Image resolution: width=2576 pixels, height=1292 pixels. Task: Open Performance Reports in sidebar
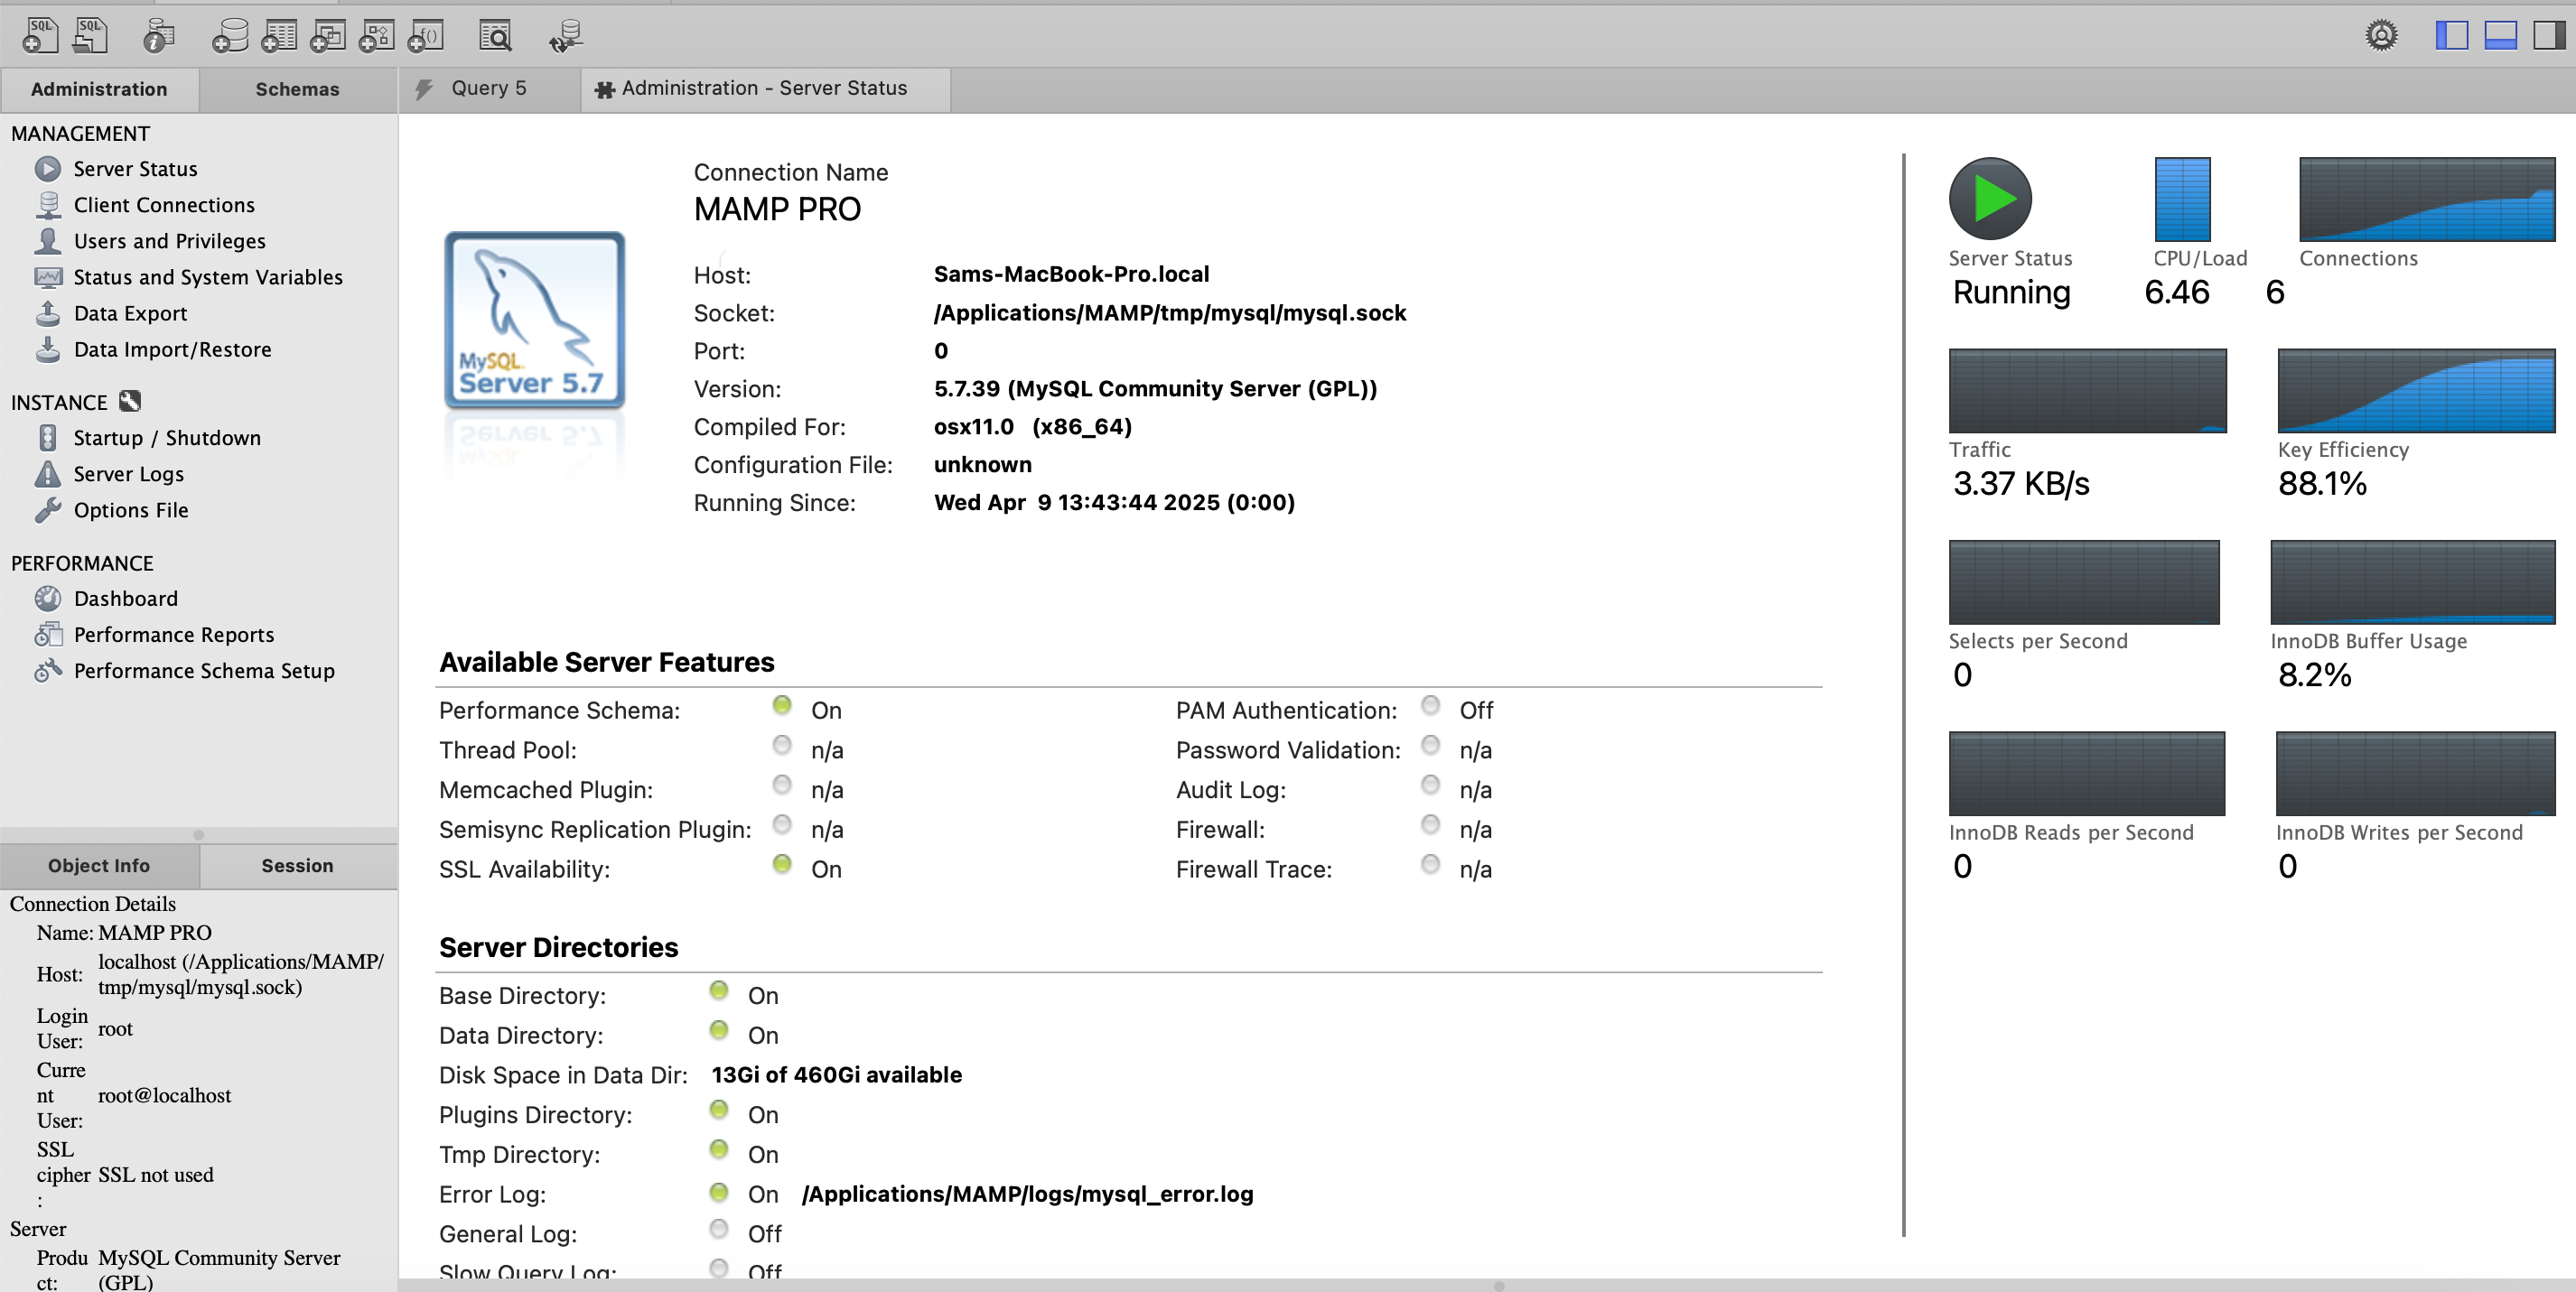173,635
